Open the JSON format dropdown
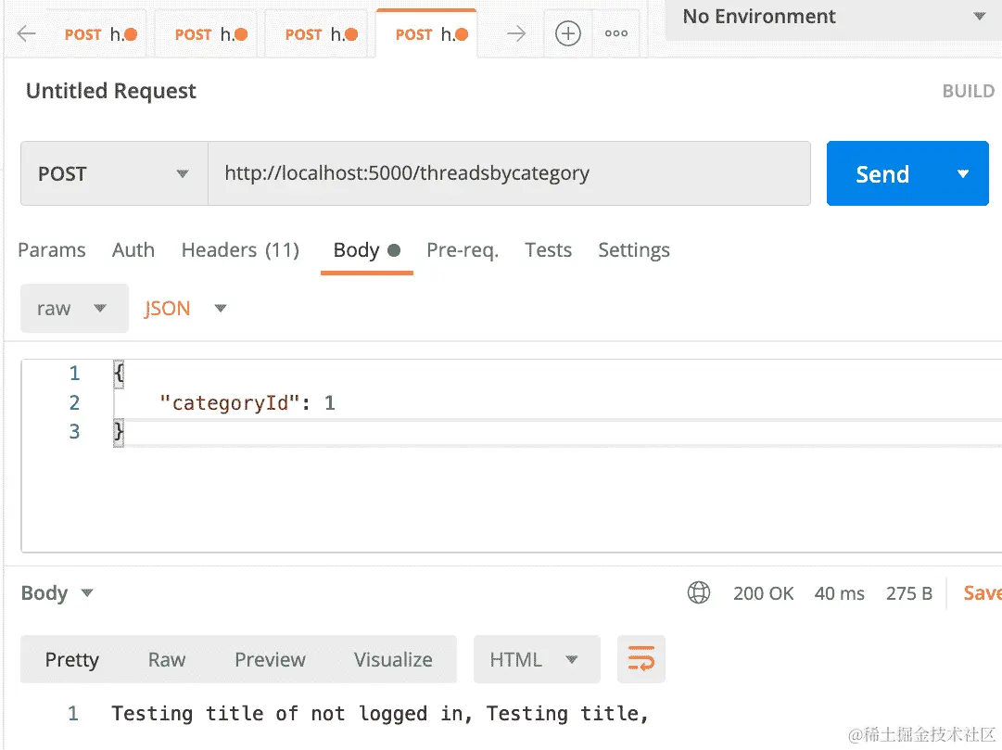 tap(184, 308)
